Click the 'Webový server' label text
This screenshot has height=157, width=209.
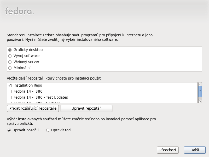pyautogui.click(x=26, y=62)
